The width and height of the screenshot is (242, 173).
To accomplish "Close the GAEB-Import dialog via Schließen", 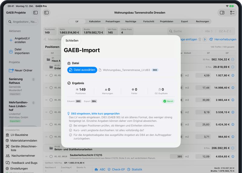I will click(x=72, y=40).
